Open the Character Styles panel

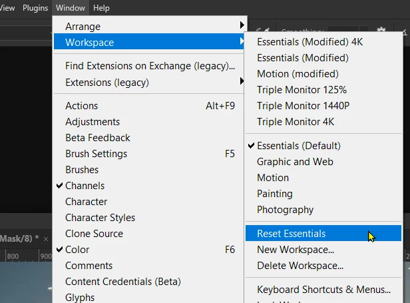(x=149, y=218)
